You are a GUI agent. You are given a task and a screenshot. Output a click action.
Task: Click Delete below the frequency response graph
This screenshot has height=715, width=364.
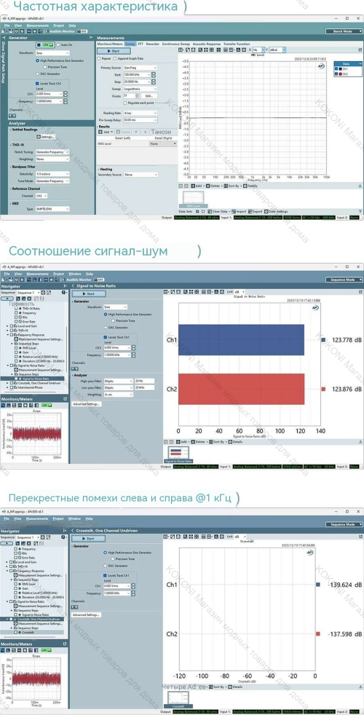point(213,186)
